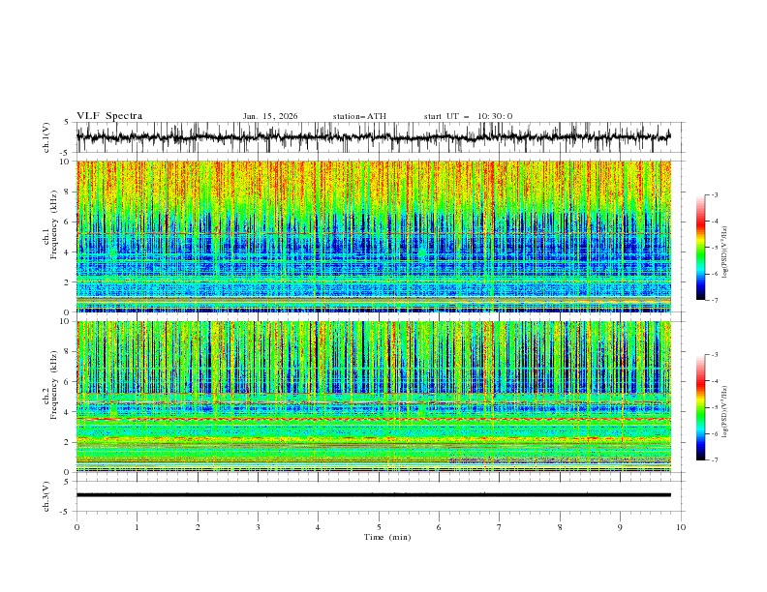Click the 'station=ATH' label
This screenshot has height=592, width=767.
tap(359, 116)
